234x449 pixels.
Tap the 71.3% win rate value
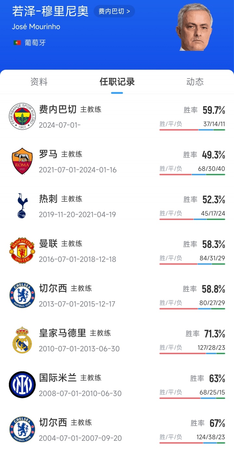tap(214, 334)
